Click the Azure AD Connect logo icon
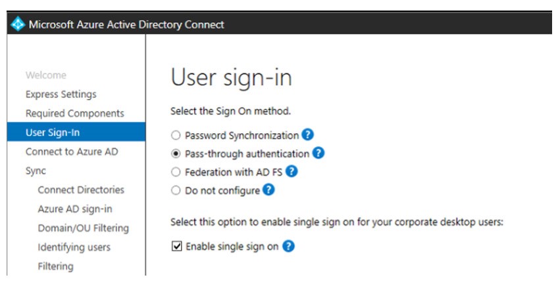 tap(17, 25)
